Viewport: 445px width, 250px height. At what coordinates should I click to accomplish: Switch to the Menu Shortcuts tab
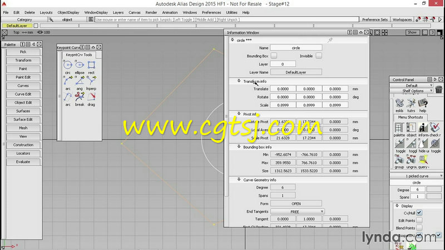[411, 117]
